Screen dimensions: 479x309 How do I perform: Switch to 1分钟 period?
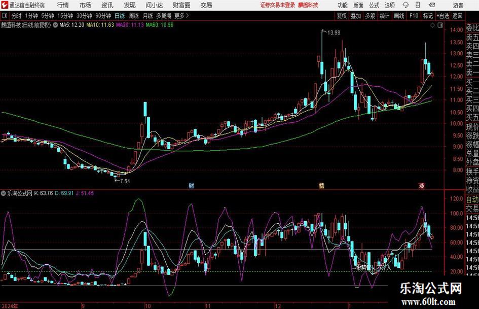[x=31, y=16]
